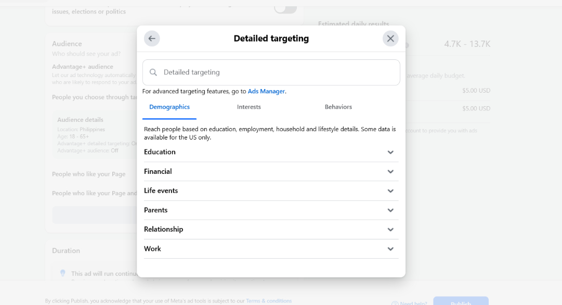Viewport: 562px width, 305px height.
Task: Switch to the Behaviors tab
Action: 338,107
